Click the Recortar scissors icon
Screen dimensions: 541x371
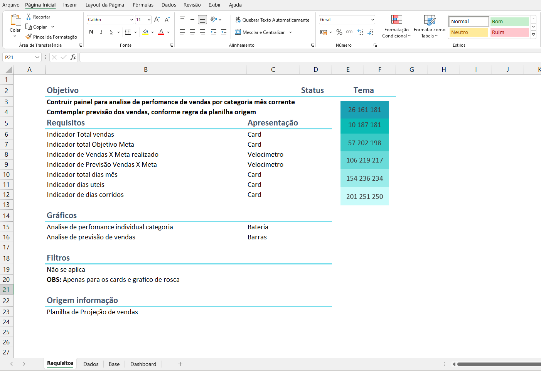[x=29, y=17]
